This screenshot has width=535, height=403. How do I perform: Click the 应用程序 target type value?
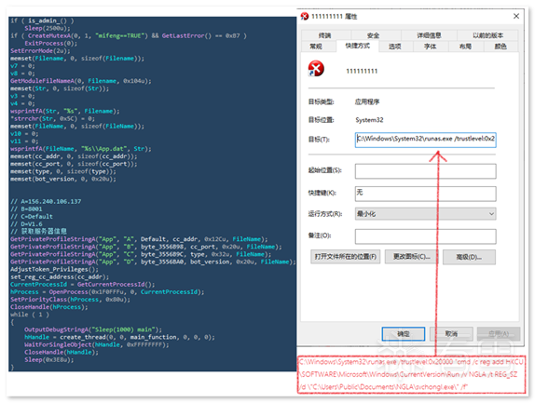[367, 101]
